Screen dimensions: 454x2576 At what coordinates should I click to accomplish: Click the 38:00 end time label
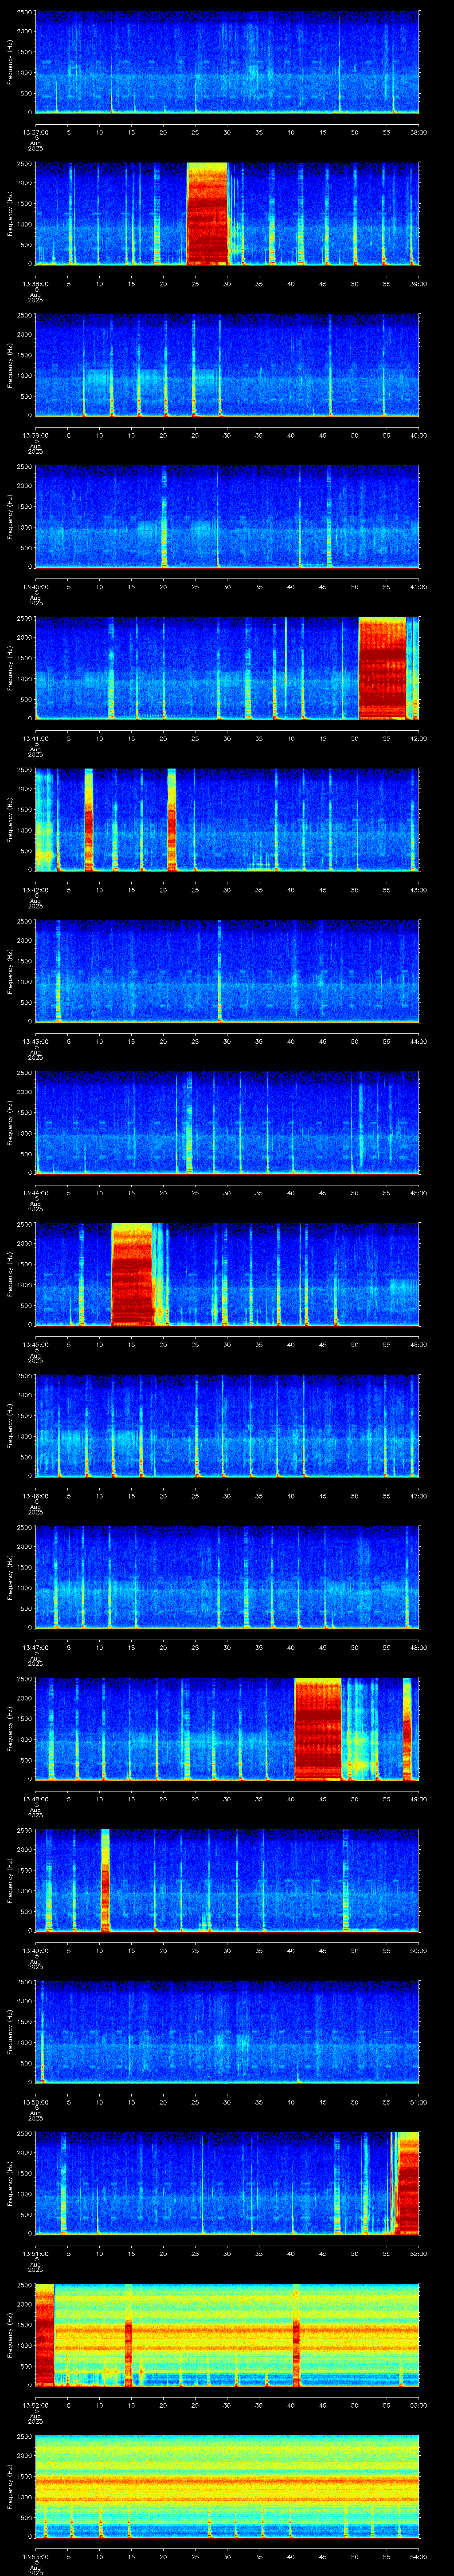pyautogui.click(x=418, y=132)
